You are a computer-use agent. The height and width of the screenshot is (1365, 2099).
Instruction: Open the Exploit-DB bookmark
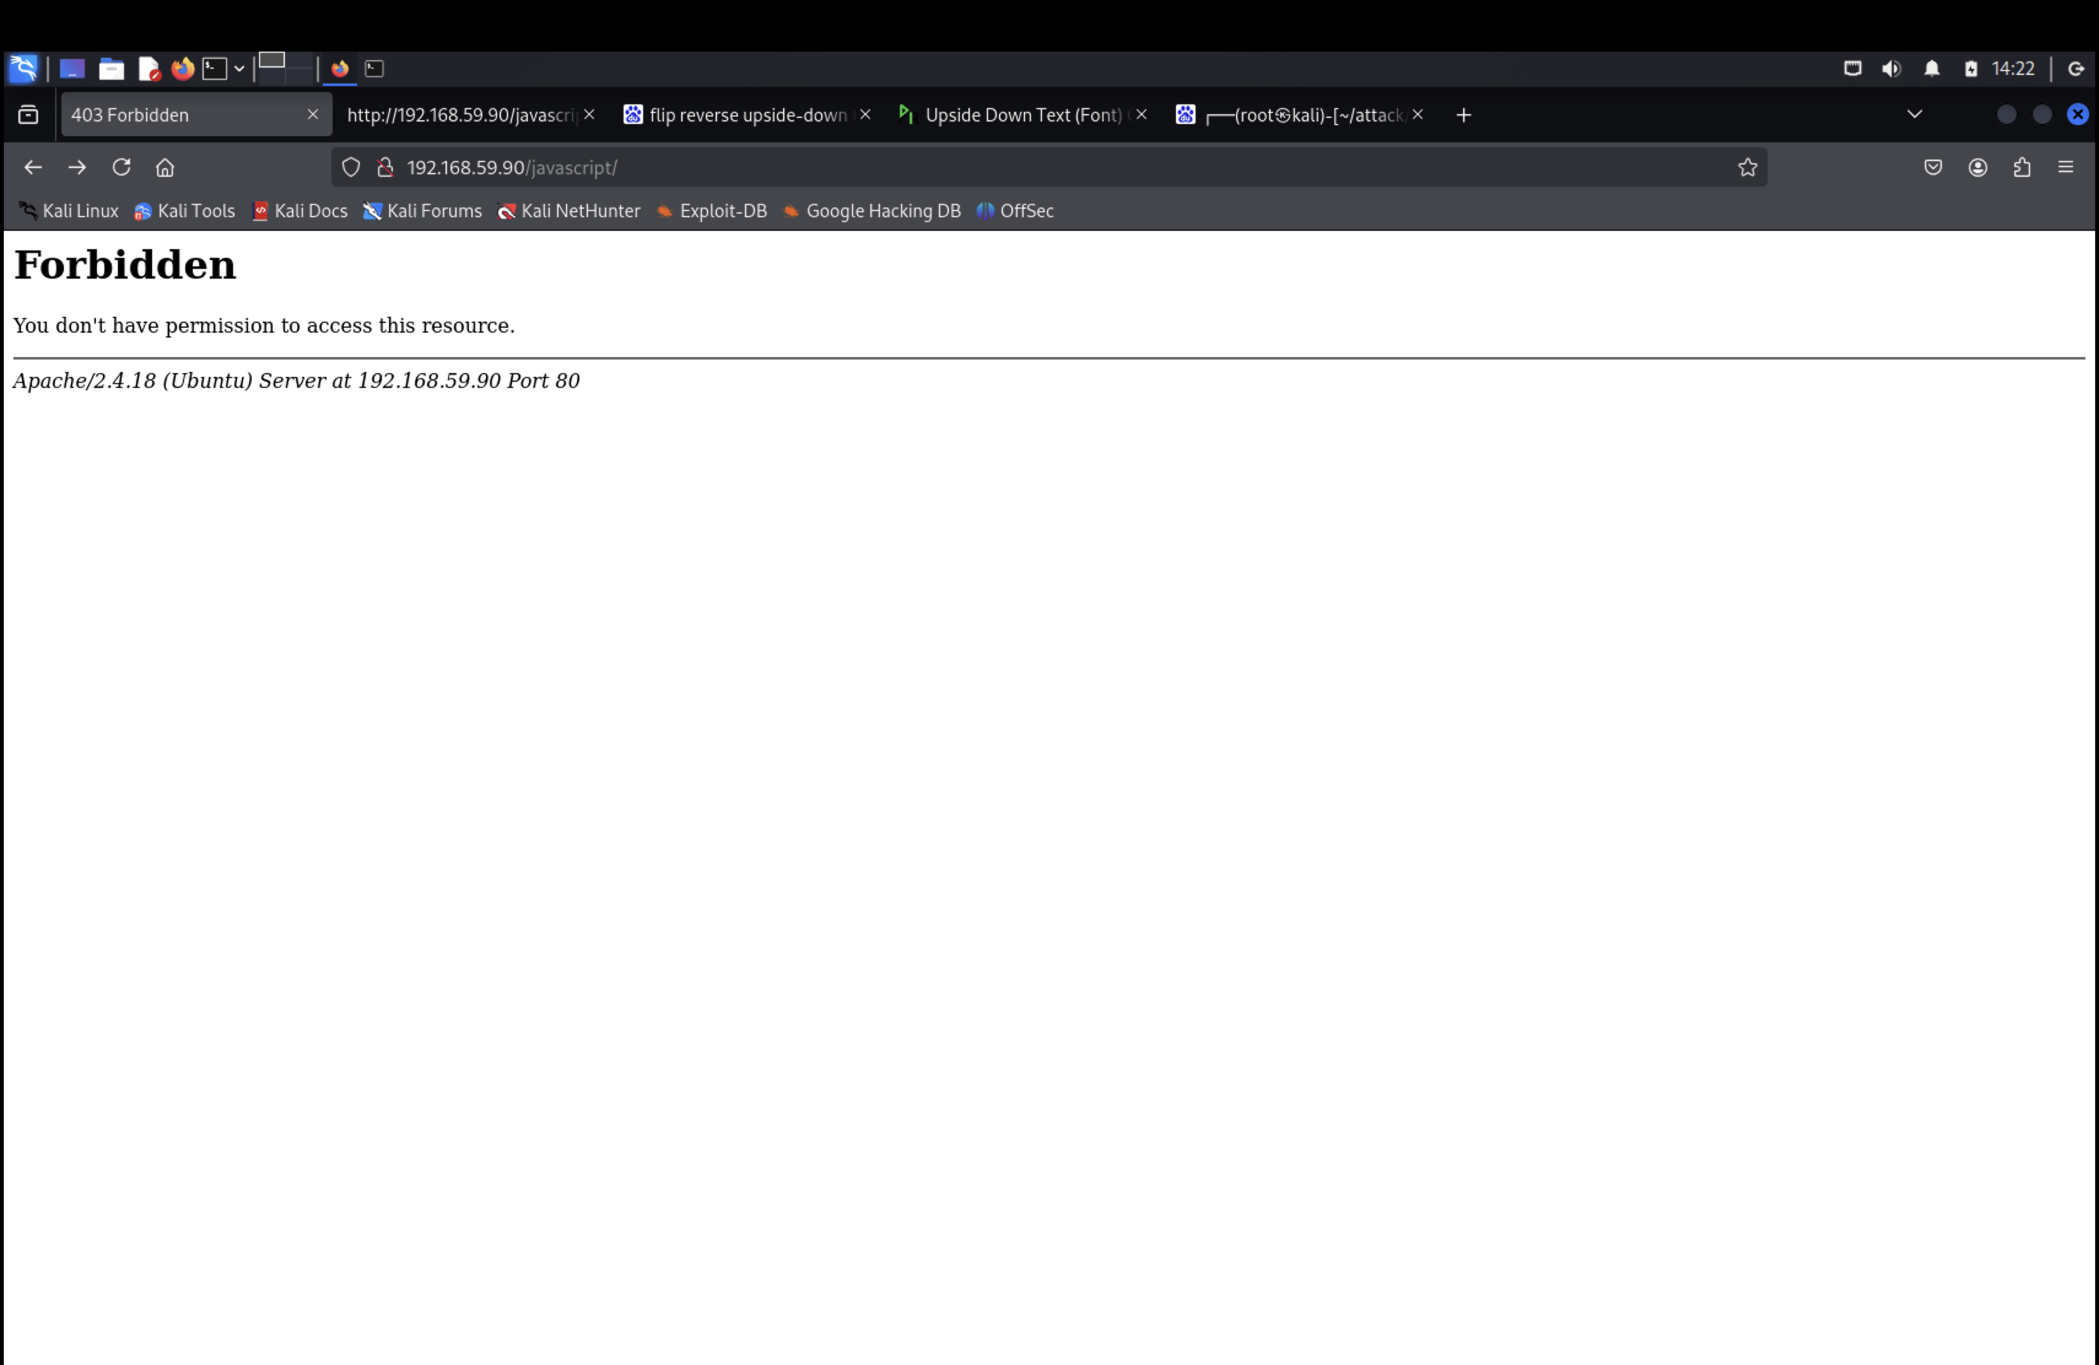712,212
